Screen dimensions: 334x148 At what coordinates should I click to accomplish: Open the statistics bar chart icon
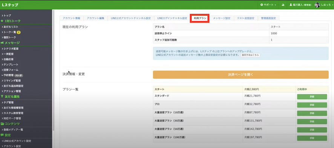[x=283, y=5]
